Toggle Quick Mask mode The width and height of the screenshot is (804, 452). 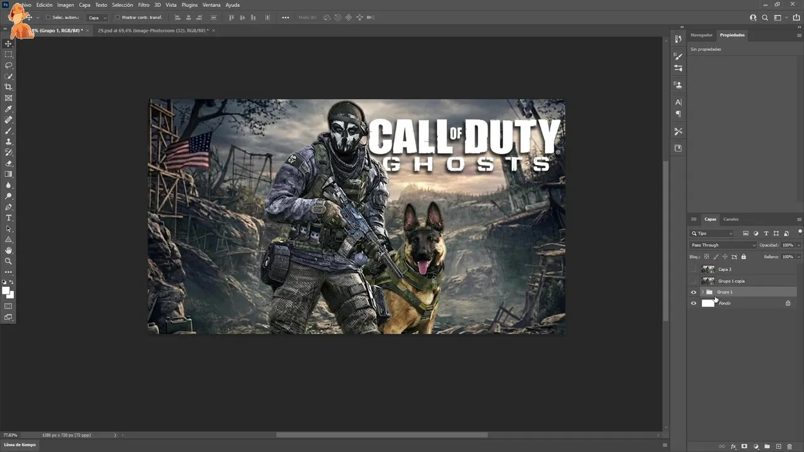(9, 306)
